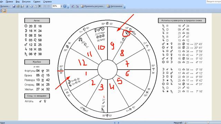Click the Redo arrow icon

pyautogui.click(x=49, y=6)
